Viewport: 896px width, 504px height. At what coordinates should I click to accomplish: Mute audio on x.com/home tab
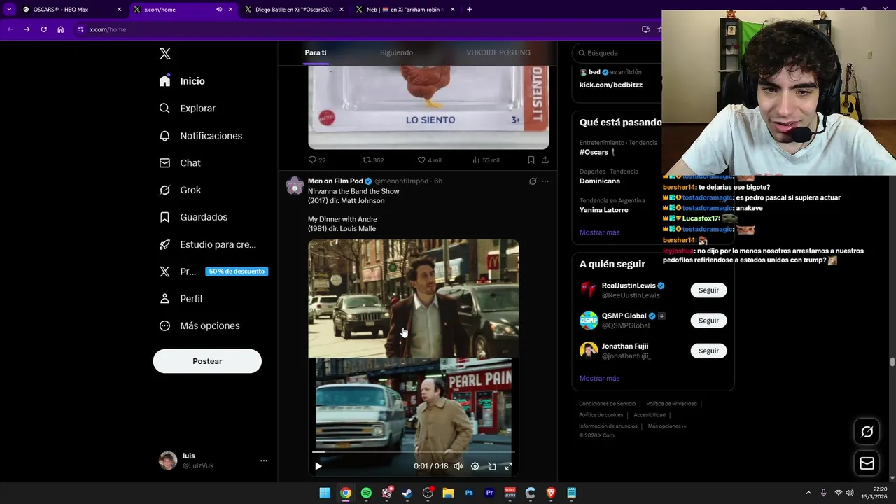point(219,10)
